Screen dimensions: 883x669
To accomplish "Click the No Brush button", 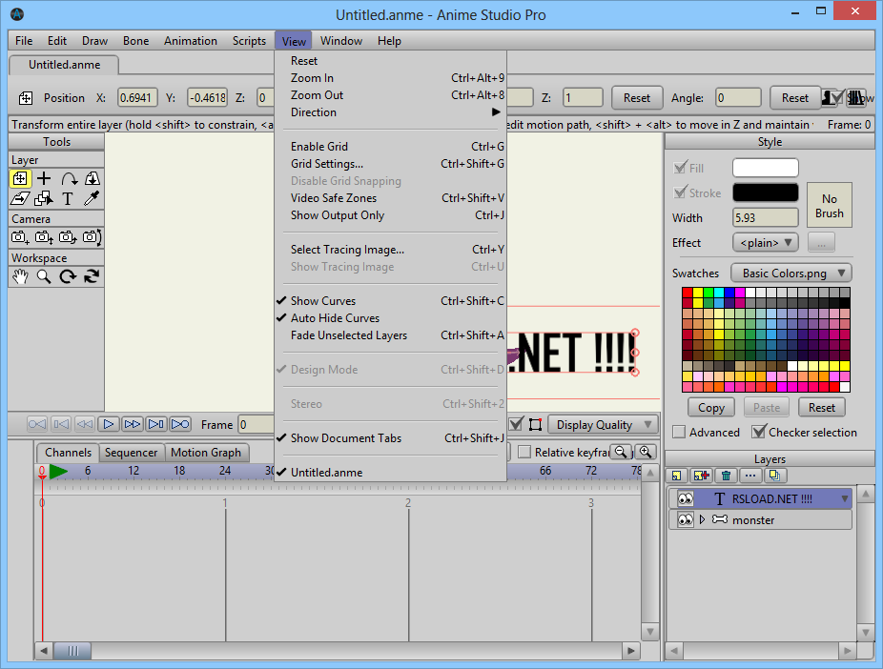I will [830, 206].
